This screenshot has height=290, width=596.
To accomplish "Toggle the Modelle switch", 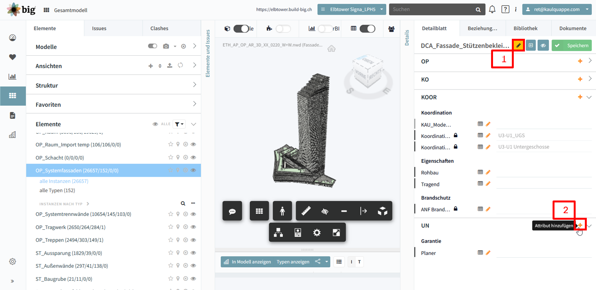I will pos(153,46).
